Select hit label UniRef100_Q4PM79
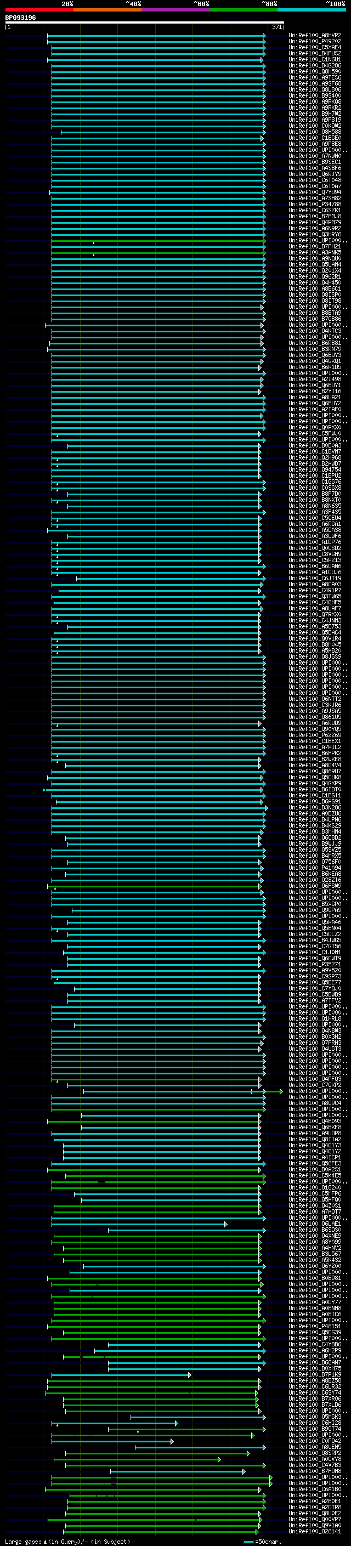 (315, 223)
